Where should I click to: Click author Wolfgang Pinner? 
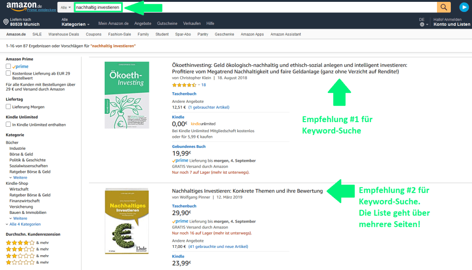tap(195, 198)
